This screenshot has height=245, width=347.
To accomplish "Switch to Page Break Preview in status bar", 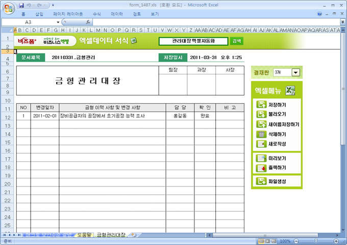I will click(x=274, y=241).
